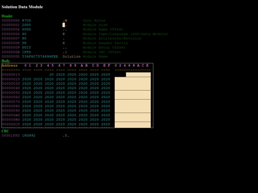This screenshot has height=193, width=258.
Task: Click address 00000002 in the header
Action: tap(11, 25)
